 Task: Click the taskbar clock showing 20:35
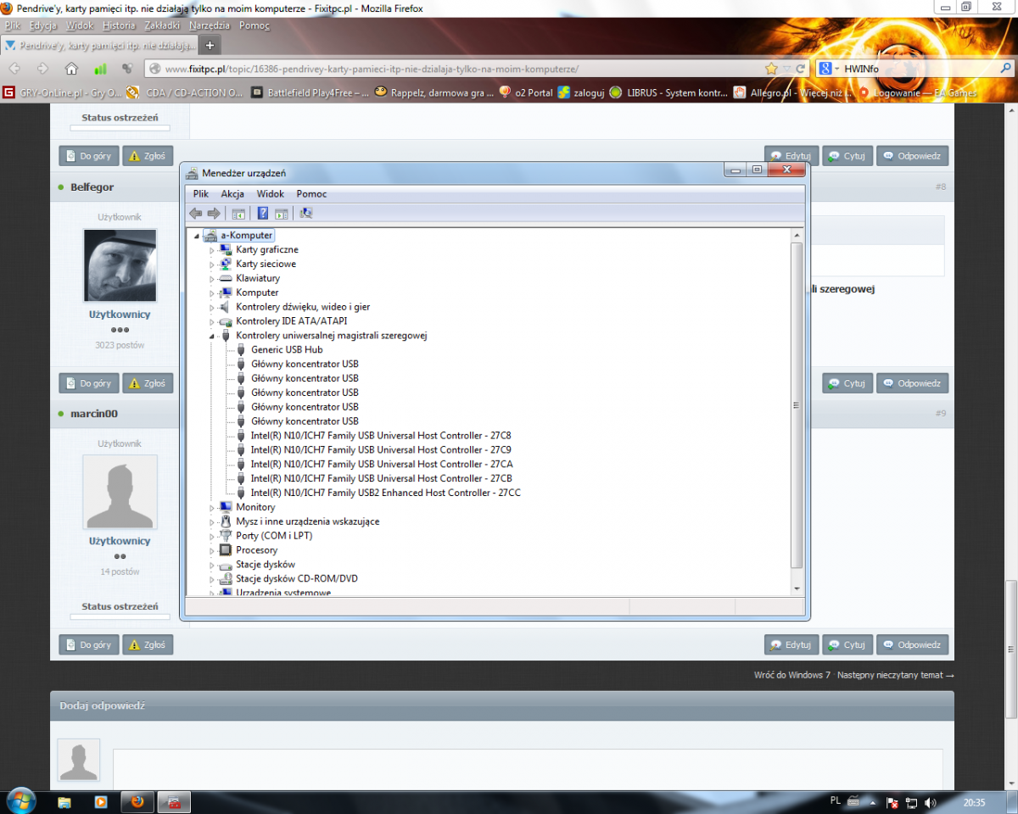point(975,802)
